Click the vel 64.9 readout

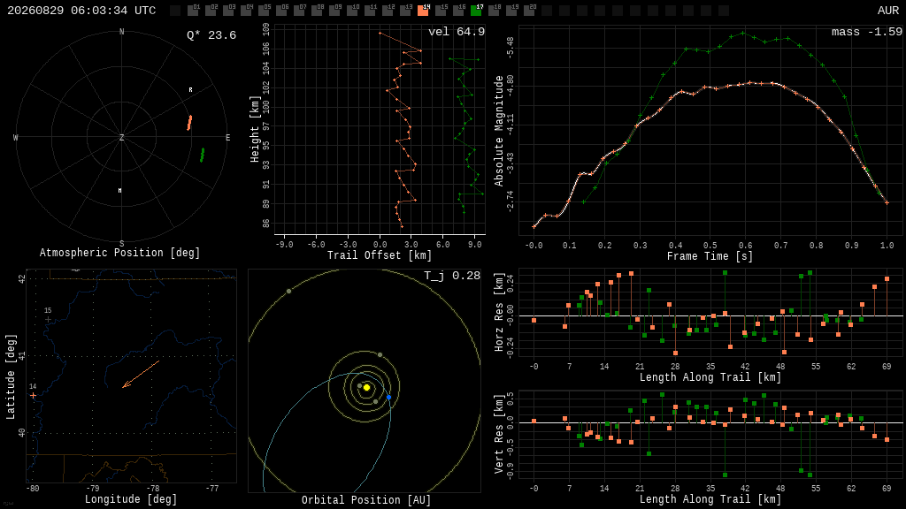[457, 32]
